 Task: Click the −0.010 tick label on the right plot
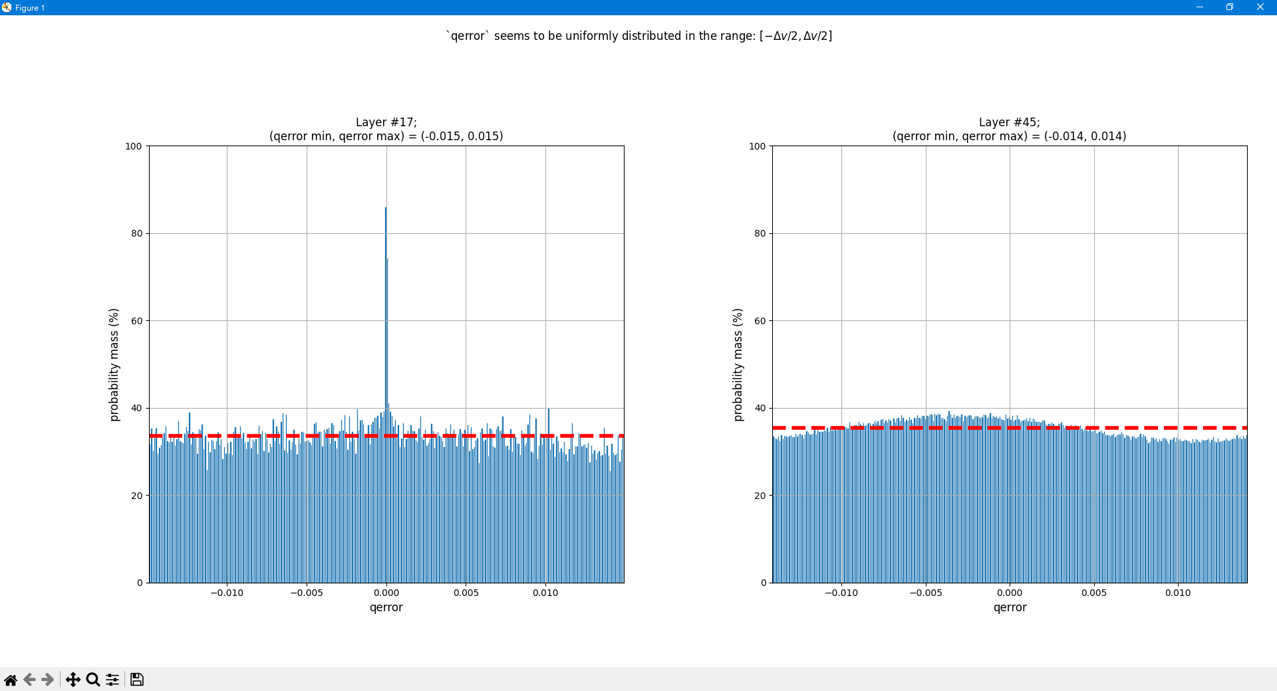(841, 593)
